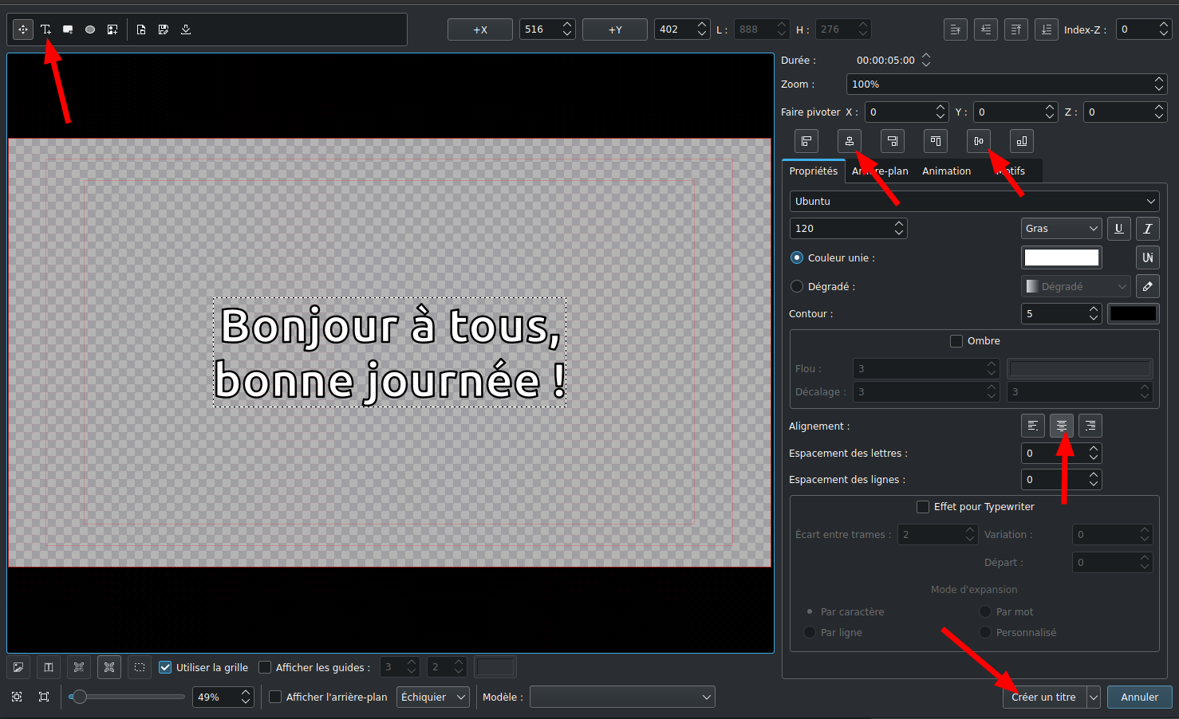Open the Ubuntu font dropdown
The height and width of the screenshot is (719, 1179).
[x=974, y=202]
